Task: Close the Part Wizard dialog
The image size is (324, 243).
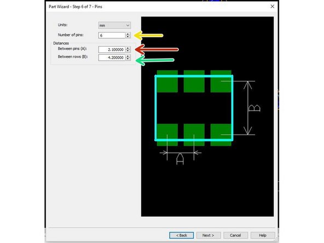Action: tap(273, 7)
